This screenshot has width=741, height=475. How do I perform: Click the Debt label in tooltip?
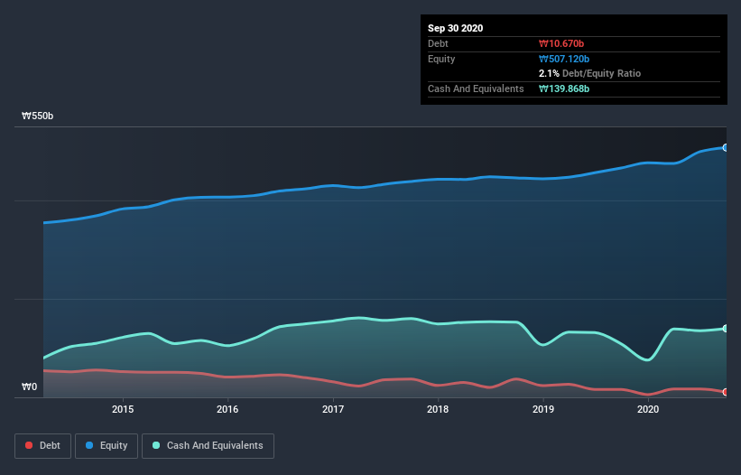[x=438, y=43]
